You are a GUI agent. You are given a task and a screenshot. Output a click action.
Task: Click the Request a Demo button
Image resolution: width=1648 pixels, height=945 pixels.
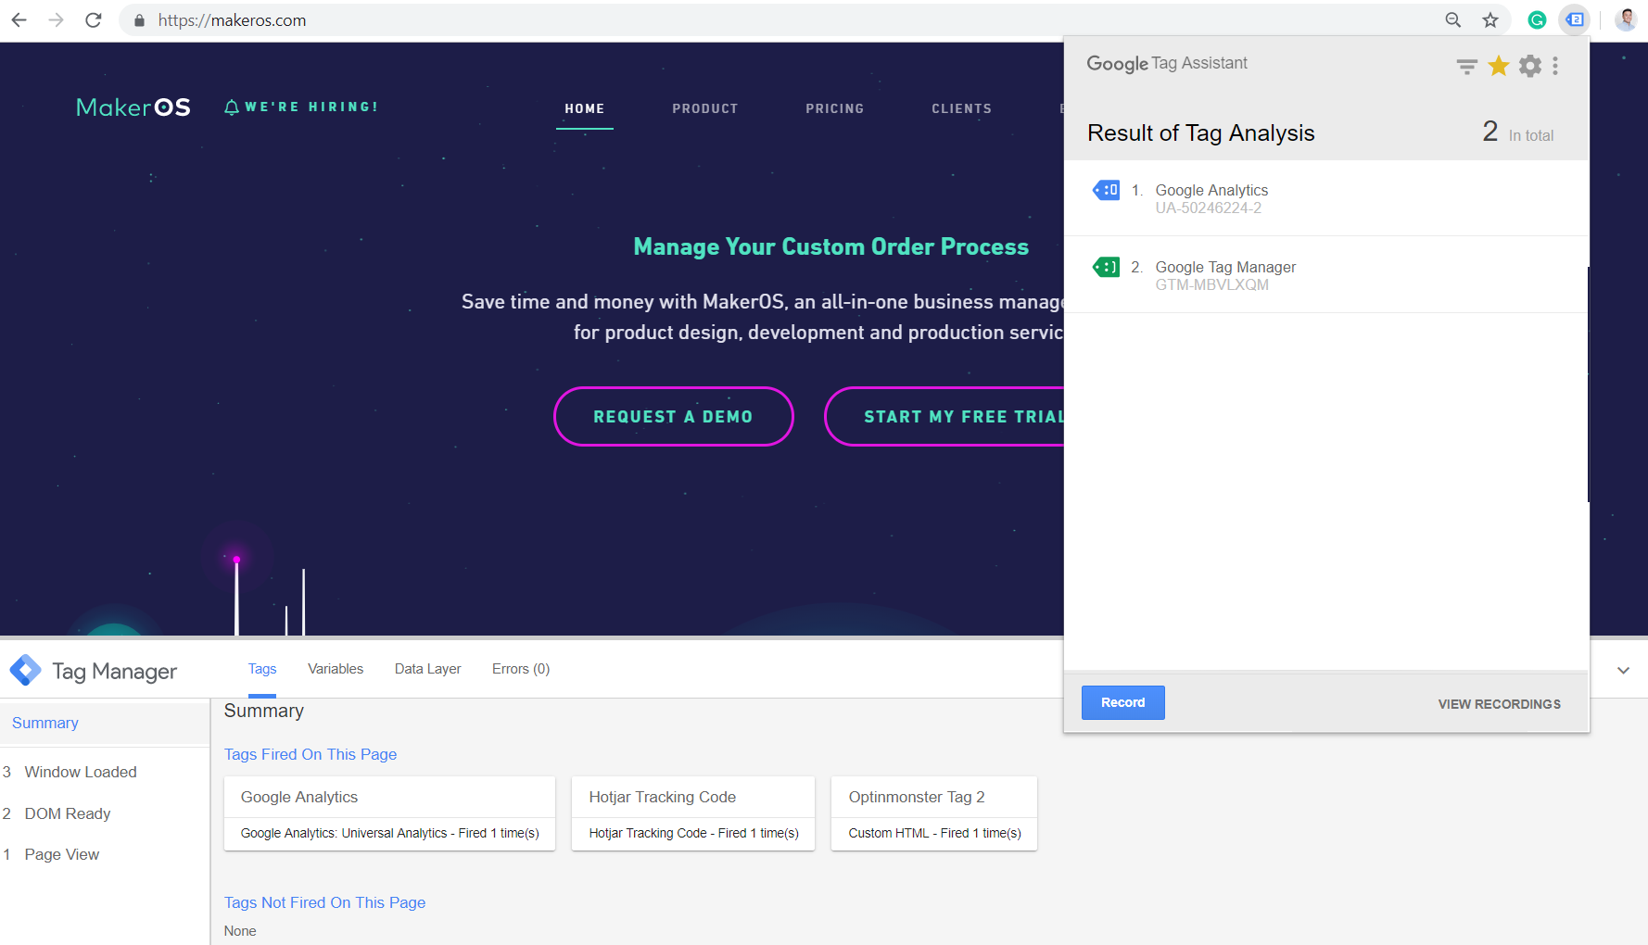click(x=674, y=417)
